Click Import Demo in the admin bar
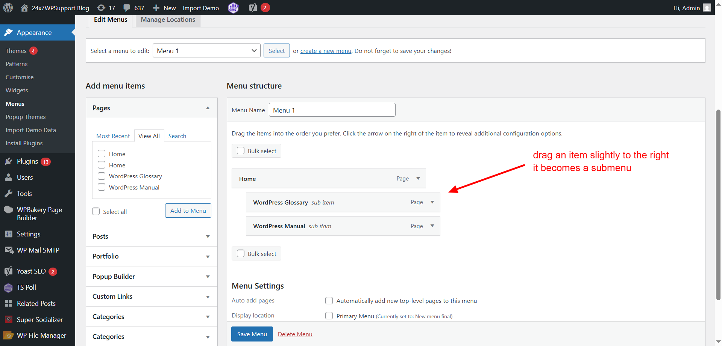Image resolution: width=722 pixels, height=346 pixels. coord(201,8)
